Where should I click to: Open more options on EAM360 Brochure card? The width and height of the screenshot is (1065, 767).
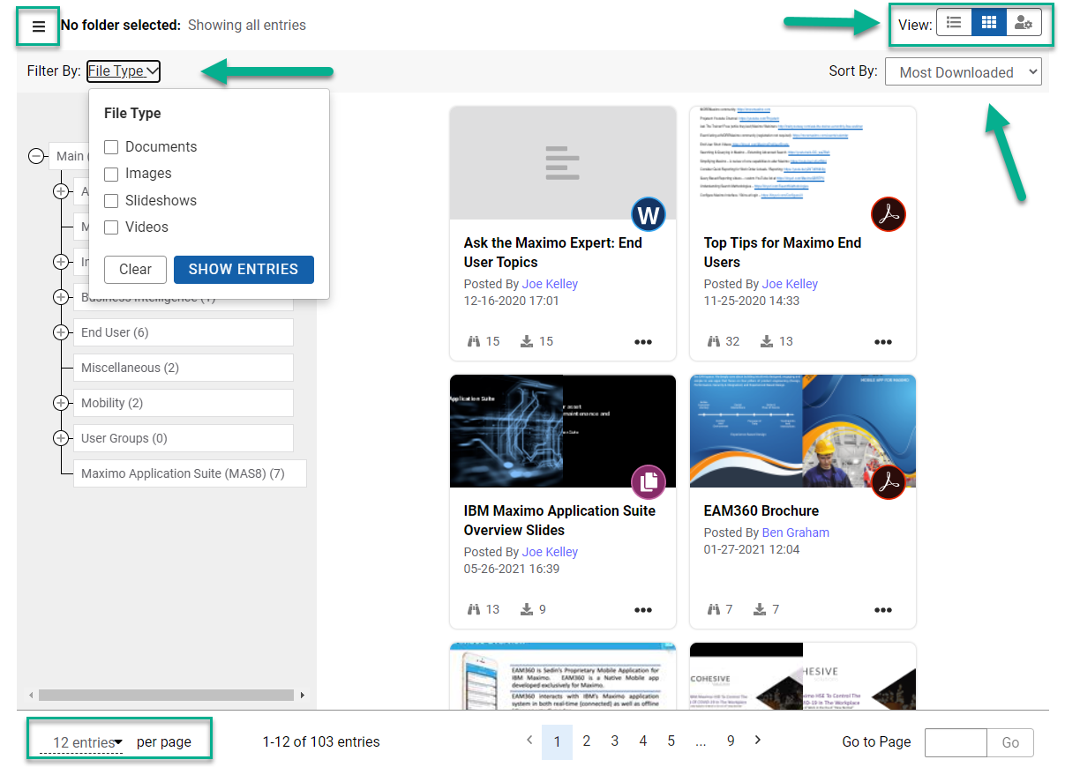tap(883, 610)
